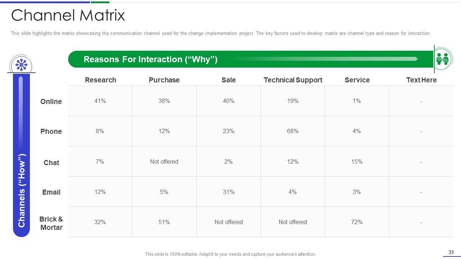Select the Research column header

(100, 80)
